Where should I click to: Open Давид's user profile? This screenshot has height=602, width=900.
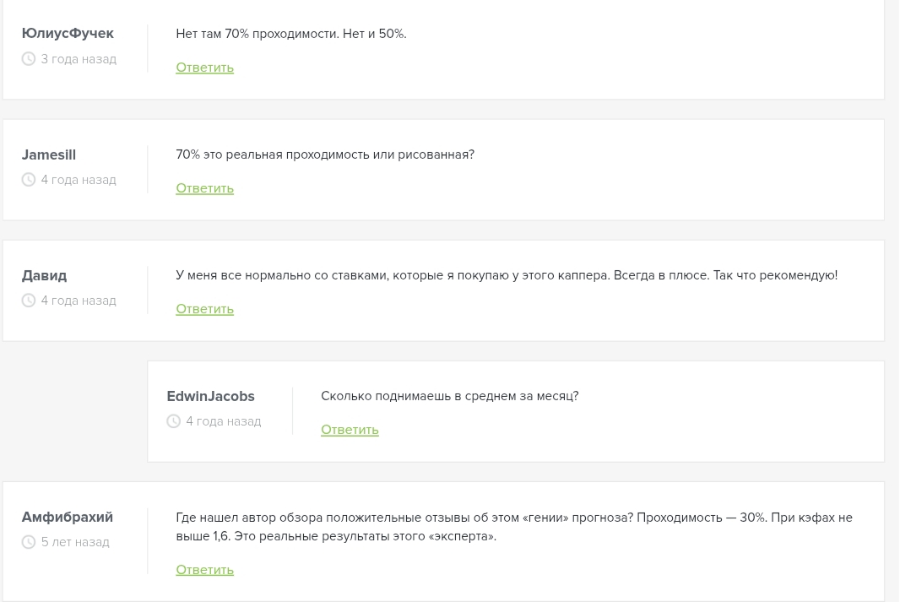click(x=44, y=275)
